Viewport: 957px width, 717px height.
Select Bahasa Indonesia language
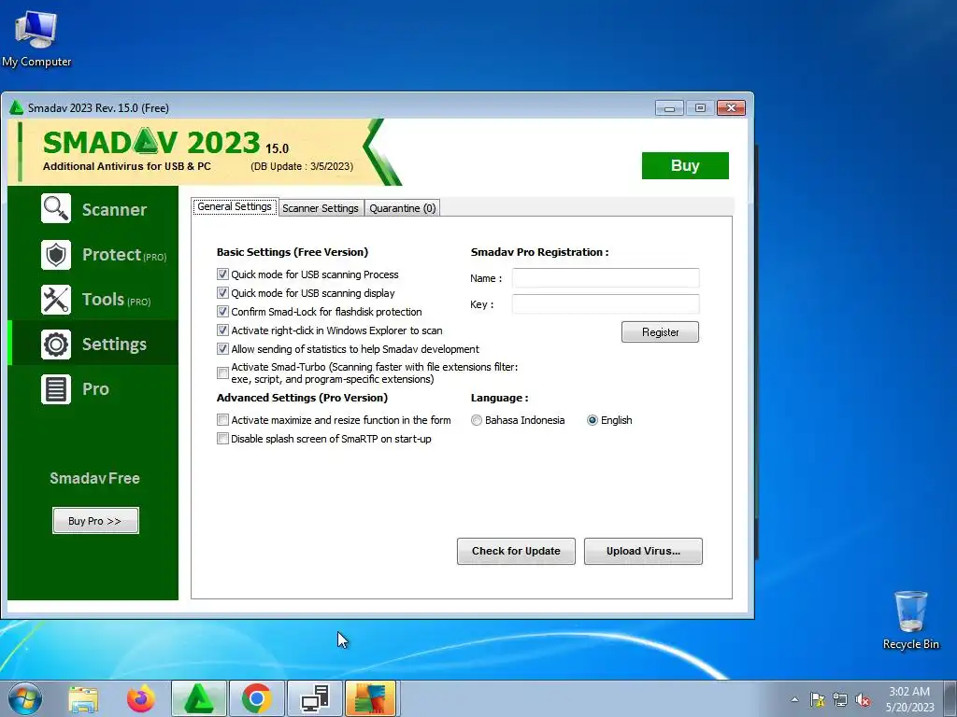[477, 420]
